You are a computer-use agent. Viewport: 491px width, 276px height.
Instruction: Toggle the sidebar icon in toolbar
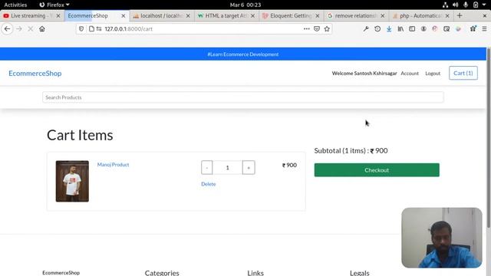point(412,29)
